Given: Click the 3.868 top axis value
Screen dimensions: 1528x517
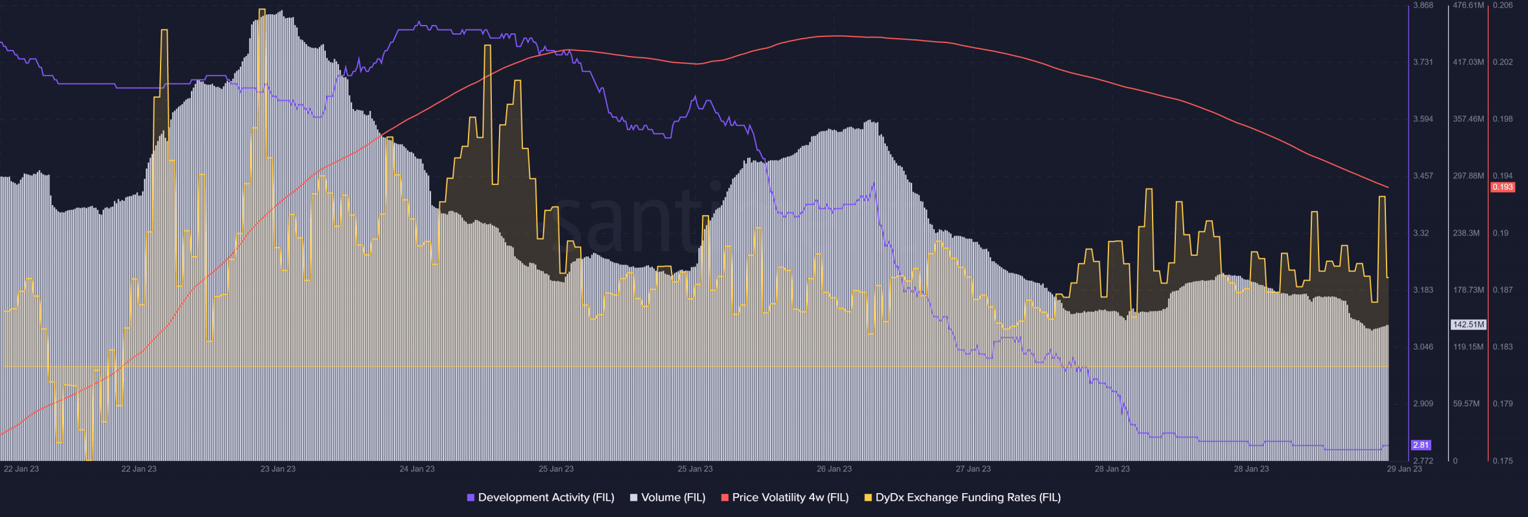Looking at the screenshot, I should pos(1423,5).
